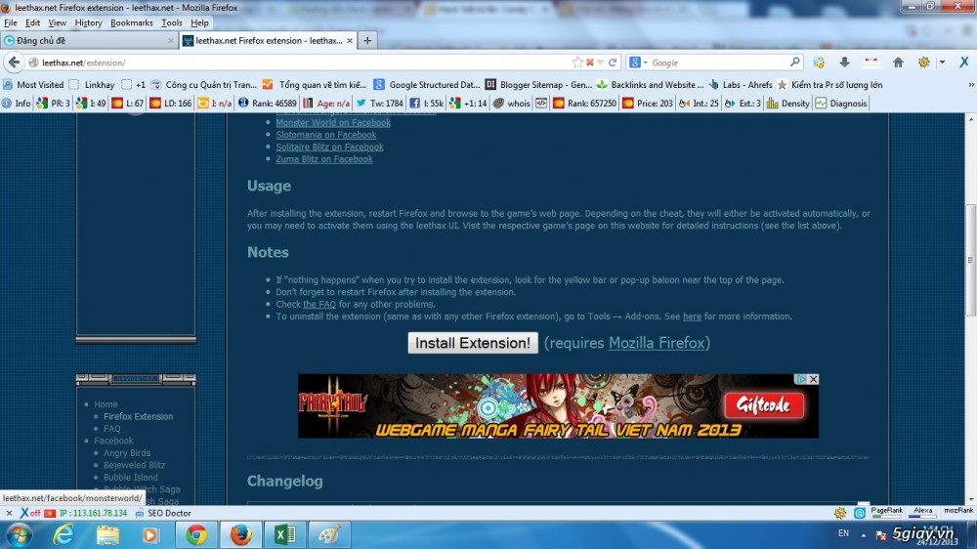Click the Ext.: 3 external links indicator

pos(743,104)
